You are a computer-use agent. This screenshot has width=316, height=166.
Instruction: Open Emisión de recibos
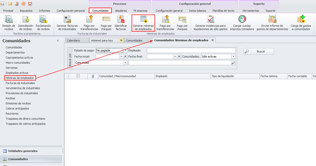9,23
